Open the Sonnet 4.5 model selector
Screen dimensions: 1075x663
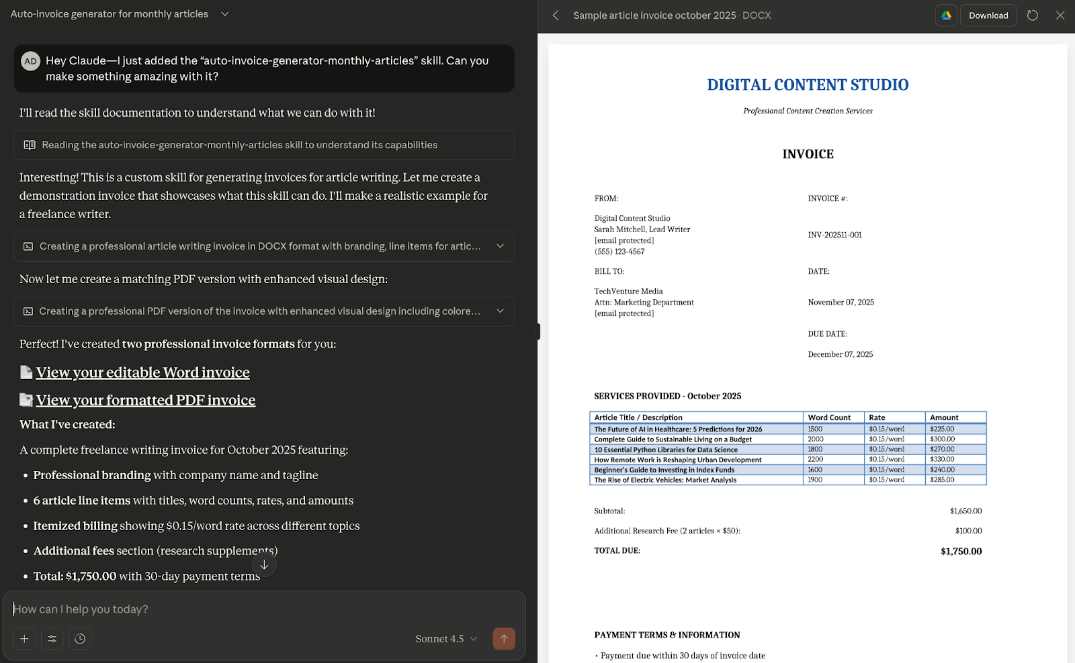[446, 639]
